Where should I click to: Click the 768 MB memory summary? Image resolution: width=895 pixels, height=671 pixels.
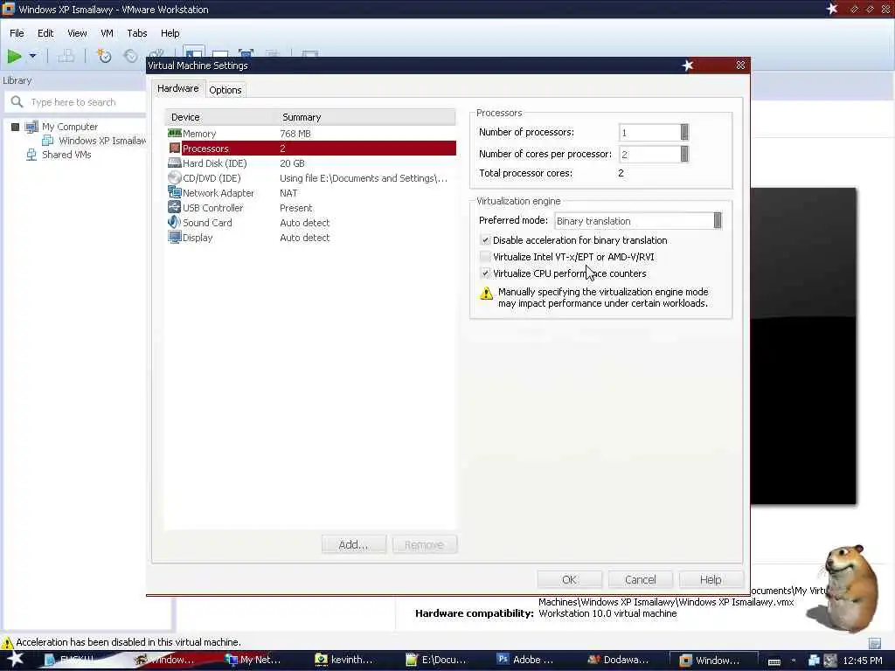[x=295, y=134]
